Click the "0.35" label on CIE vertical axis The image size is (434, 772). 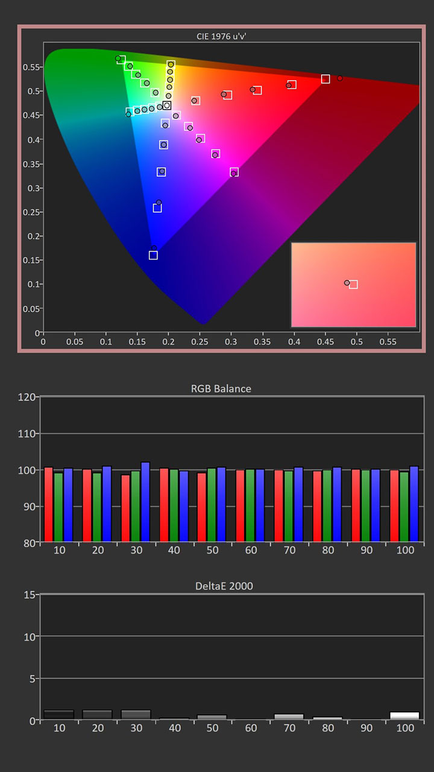click(x=31, y=164)
